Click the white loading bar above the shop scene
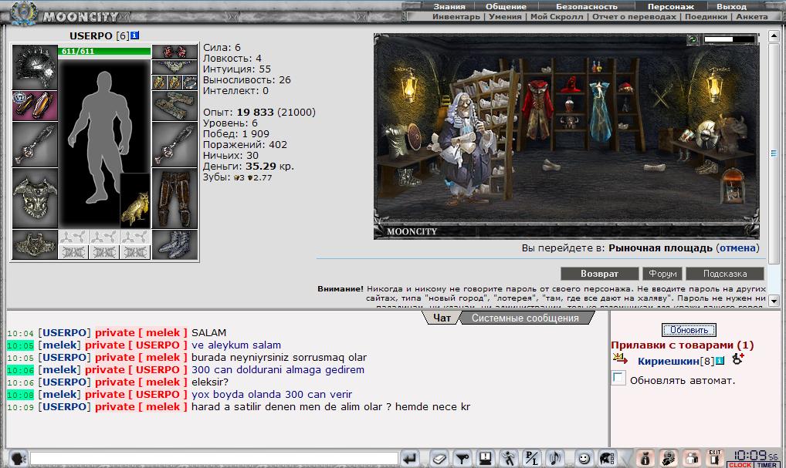 (x=729, y=39)
